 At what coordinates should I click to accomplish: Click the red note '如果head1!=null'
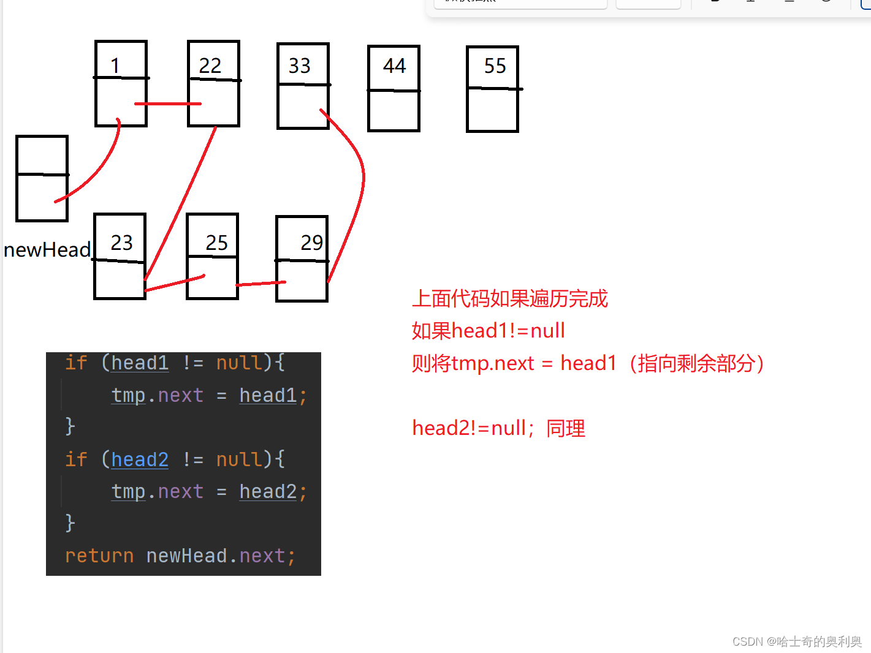489,331
